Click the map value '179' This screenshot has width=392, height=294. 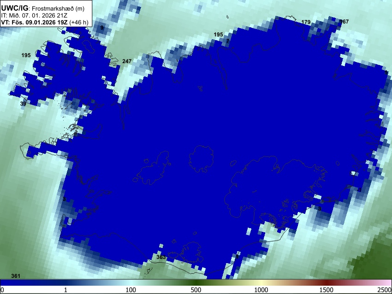306,22
